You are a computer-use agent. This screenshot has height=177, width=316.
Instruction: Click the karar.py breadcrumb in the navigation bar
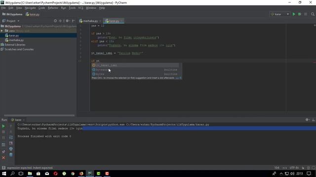[33, 14]
